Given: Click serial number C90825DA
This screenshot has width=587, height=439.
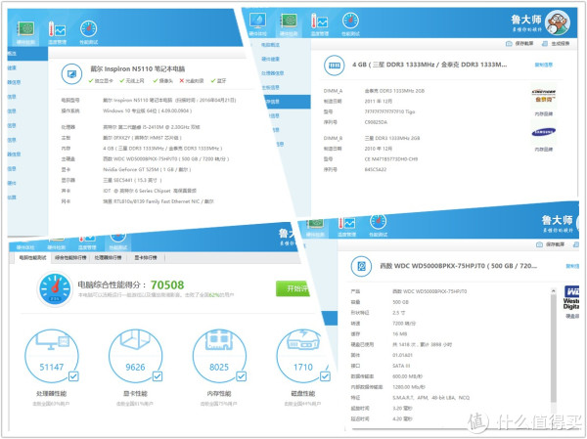Looking at the screenshot, I should pyautogui.click(x=376, y=122).
